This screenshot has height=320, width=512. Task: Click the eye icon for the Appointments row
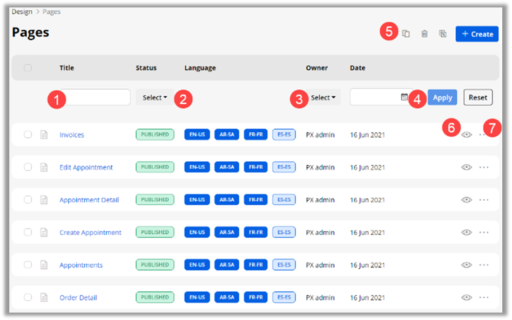(x=466, y=265)
